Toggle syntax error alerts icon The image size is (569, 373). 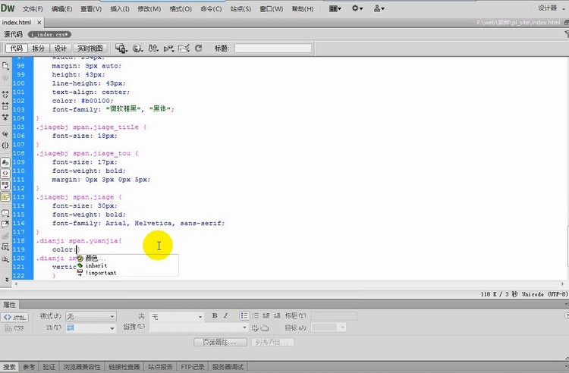[5, 196]
